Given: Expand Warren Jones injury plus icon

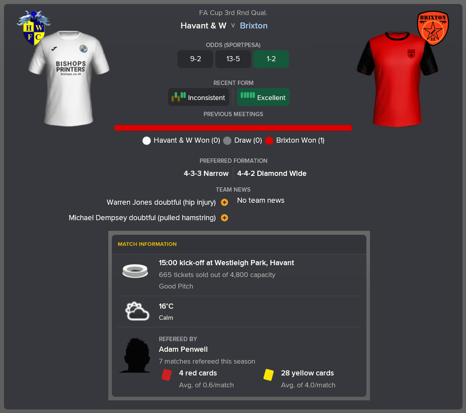Looking at the screenshot, I should point(225,202).
